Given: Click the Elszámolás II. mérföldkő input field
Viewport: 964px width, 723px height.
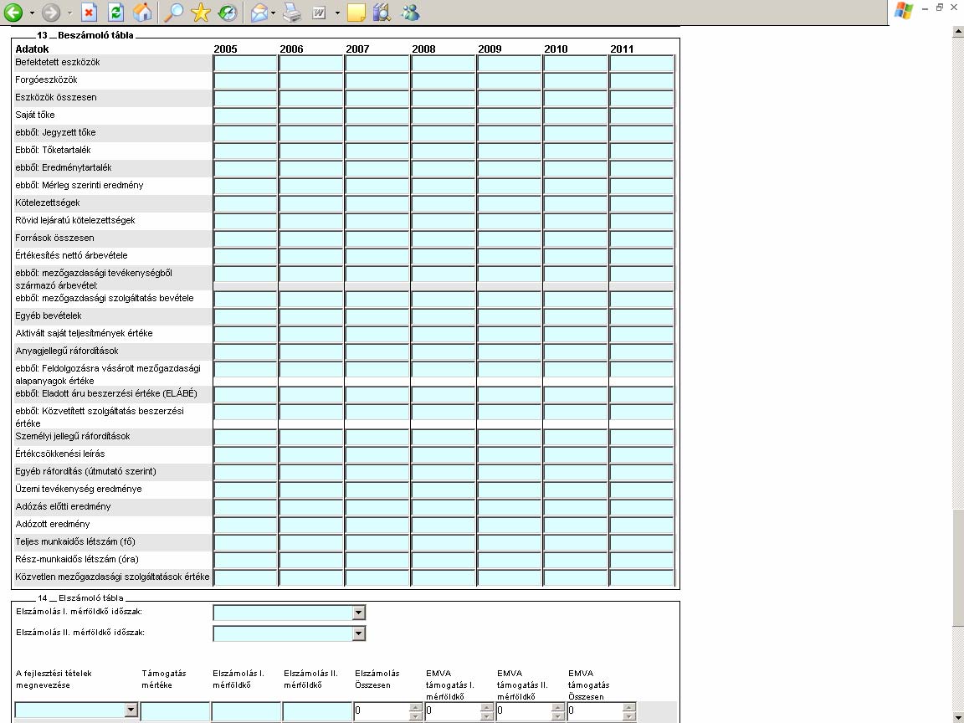Looking at the screenshot, I should click(317, 710).
